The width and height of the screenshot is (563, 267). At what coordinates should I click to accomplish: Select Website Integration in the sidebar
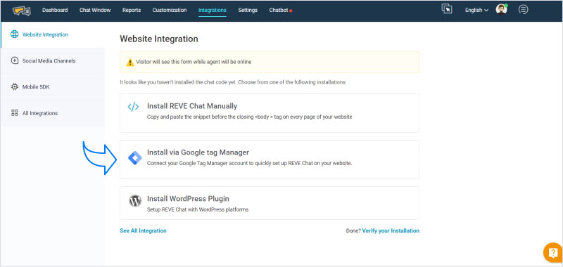pyautogui.click(x=53, y=34)
